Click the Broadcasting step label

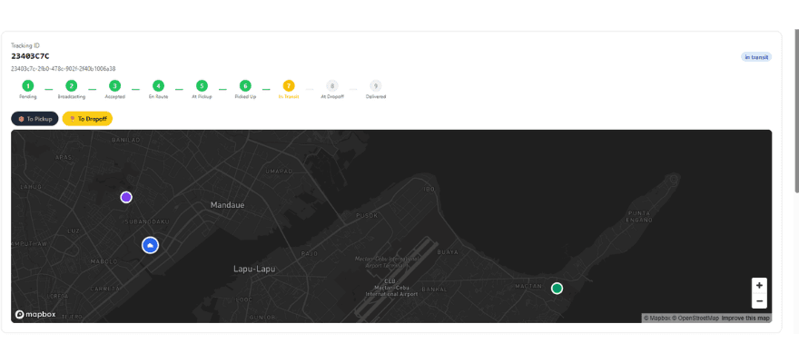pos(72,97)
